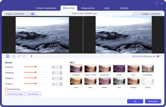Click the Original: 3240x2160 label
Image resolution: width=166 pixels, height=107 pixels.
[15, 14]
